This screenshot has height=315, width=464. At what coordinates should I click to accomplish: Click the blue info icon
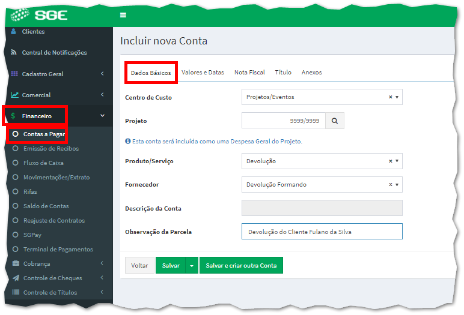point(128,141)
